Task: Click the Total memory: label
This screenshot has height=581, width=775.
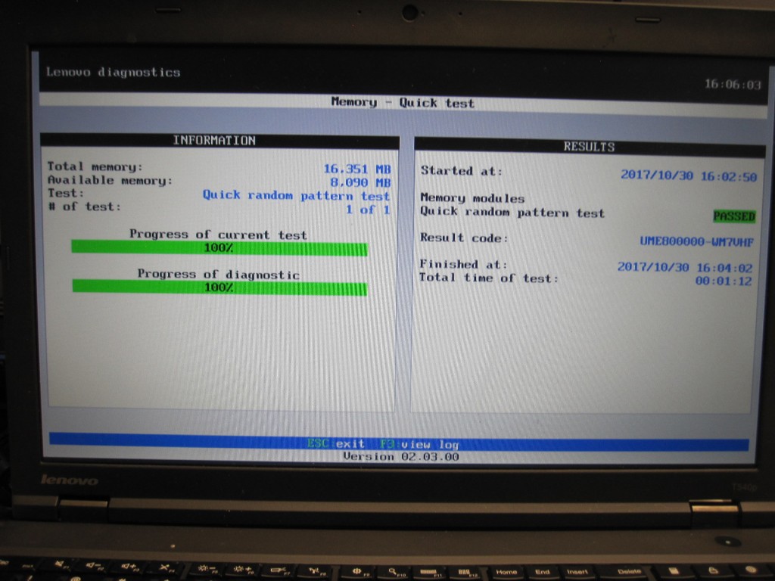Action: click(95, 166)
